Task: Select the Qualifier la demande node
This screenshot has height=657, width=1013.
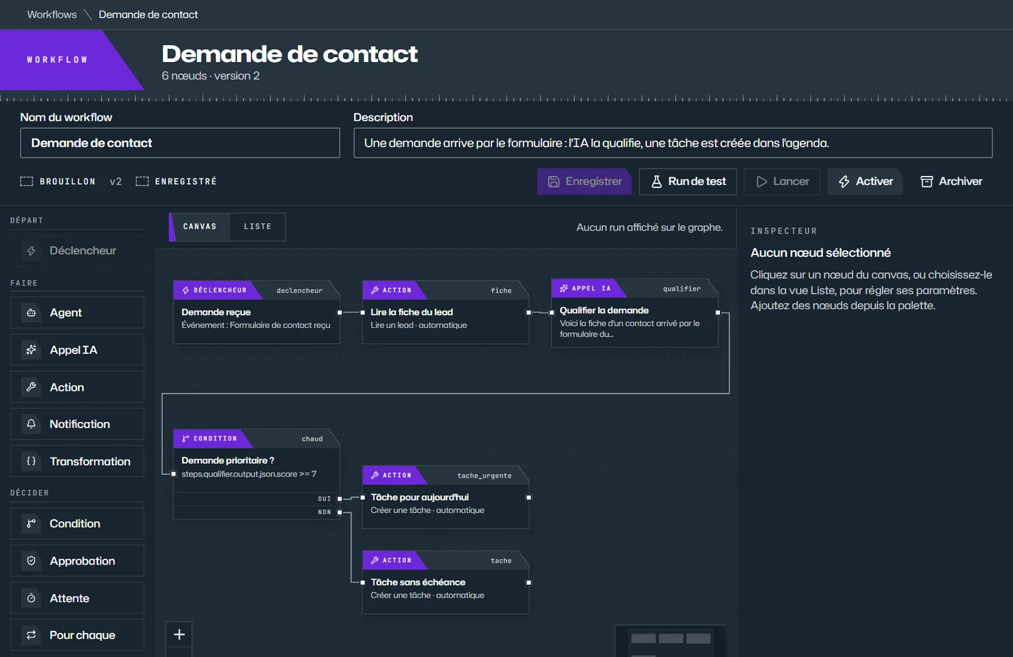Action: click(x=634, y=313)
